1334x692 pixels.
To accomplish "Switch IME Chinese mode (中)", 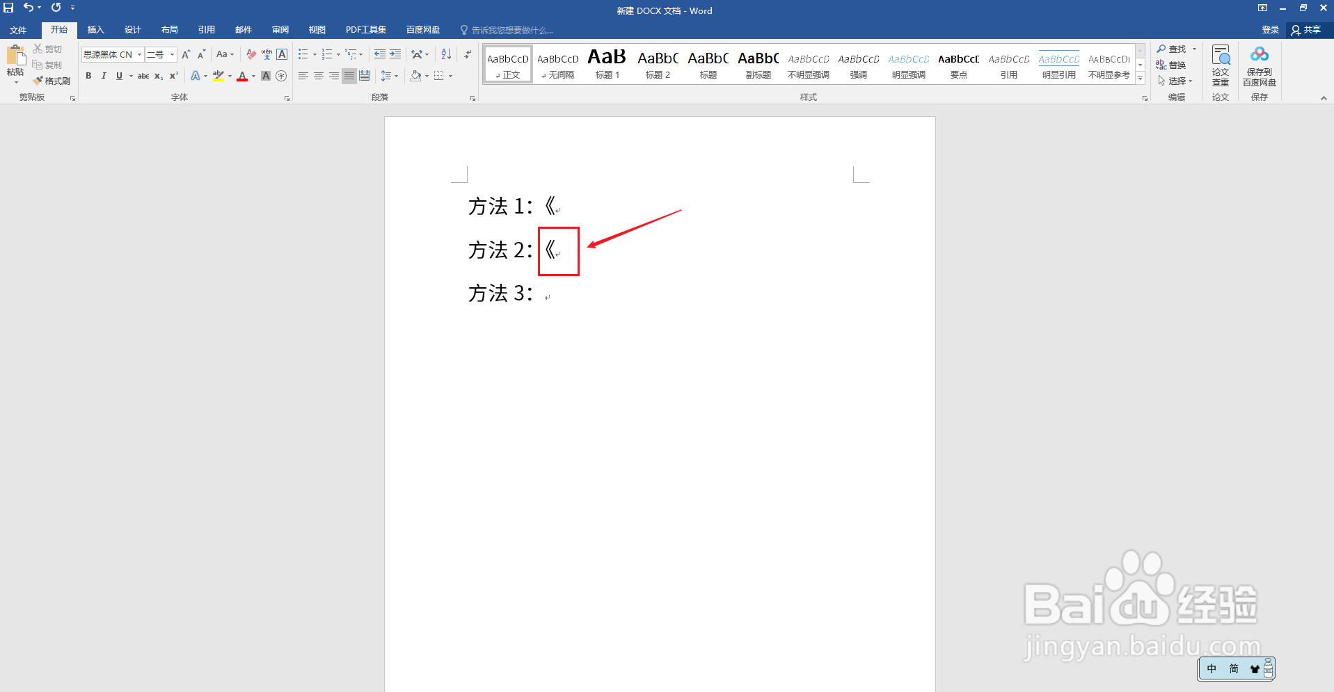I will pos(1212,669).
